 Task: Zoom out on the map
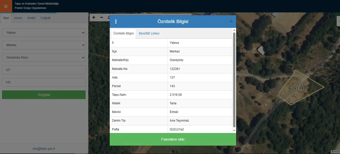pyautogui.click(x=102, y=17)
